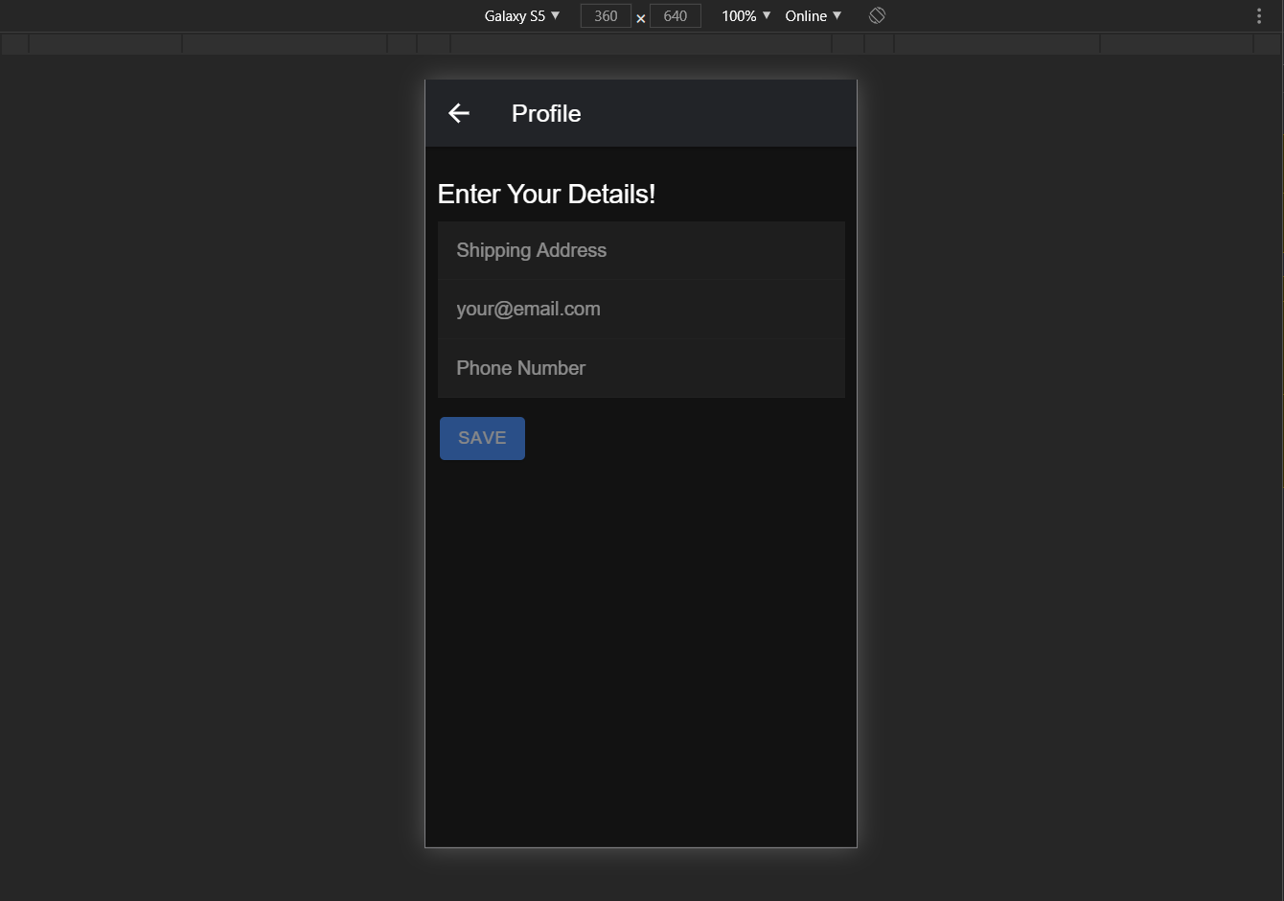
Task: Select the Profile title in the header
Action: (x=546, y=113)
